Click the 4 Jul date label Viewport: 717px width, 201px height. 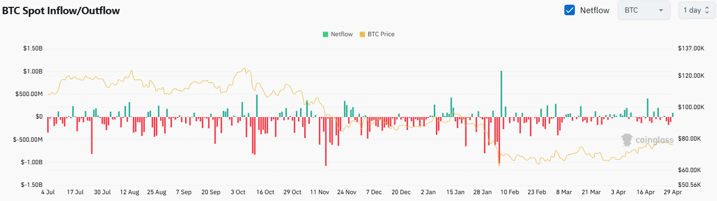click(x=48, y=193)
